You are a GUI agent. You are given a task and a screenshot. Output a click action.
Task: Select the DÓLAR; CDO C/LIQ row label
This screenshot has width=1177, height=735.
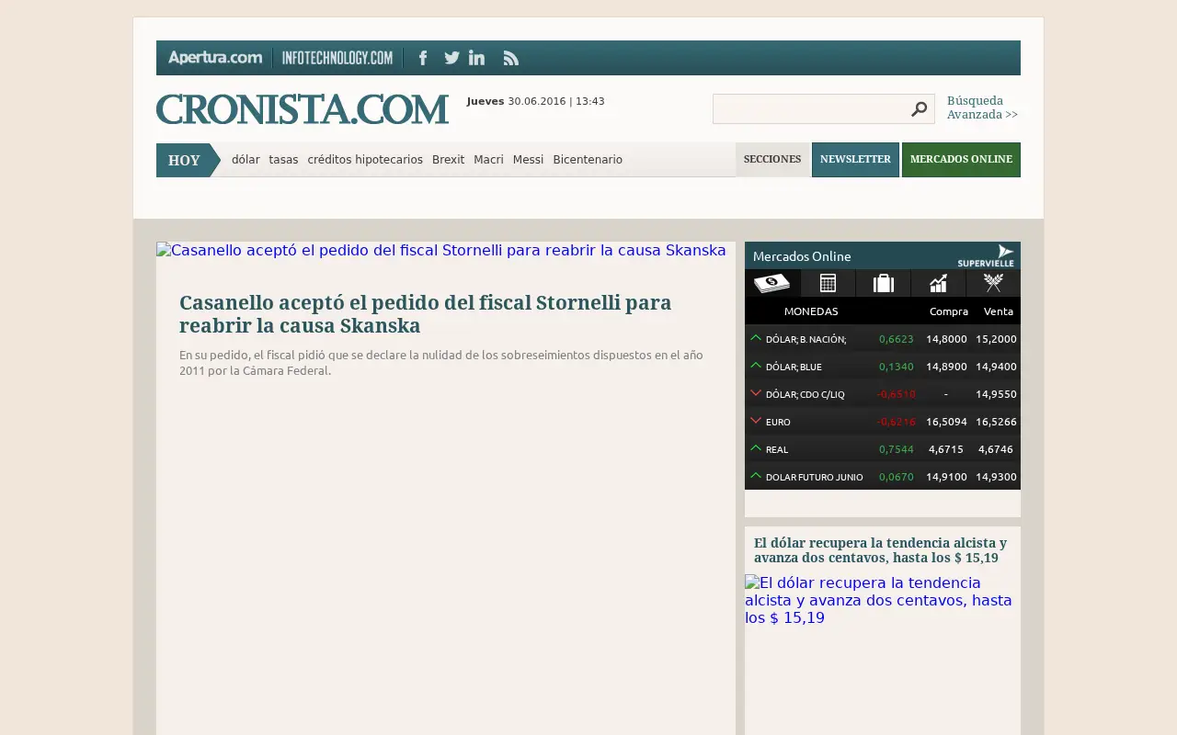click(x=805, y=394)
